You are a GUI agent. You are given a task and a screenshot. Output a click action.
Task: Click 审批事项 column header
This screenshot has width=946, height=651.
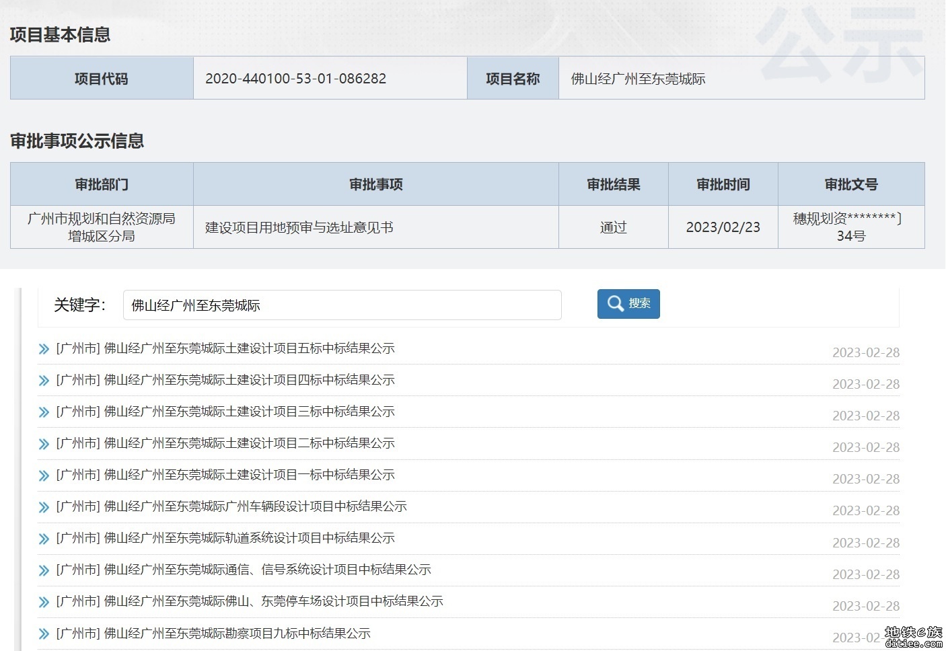[376, 184]
